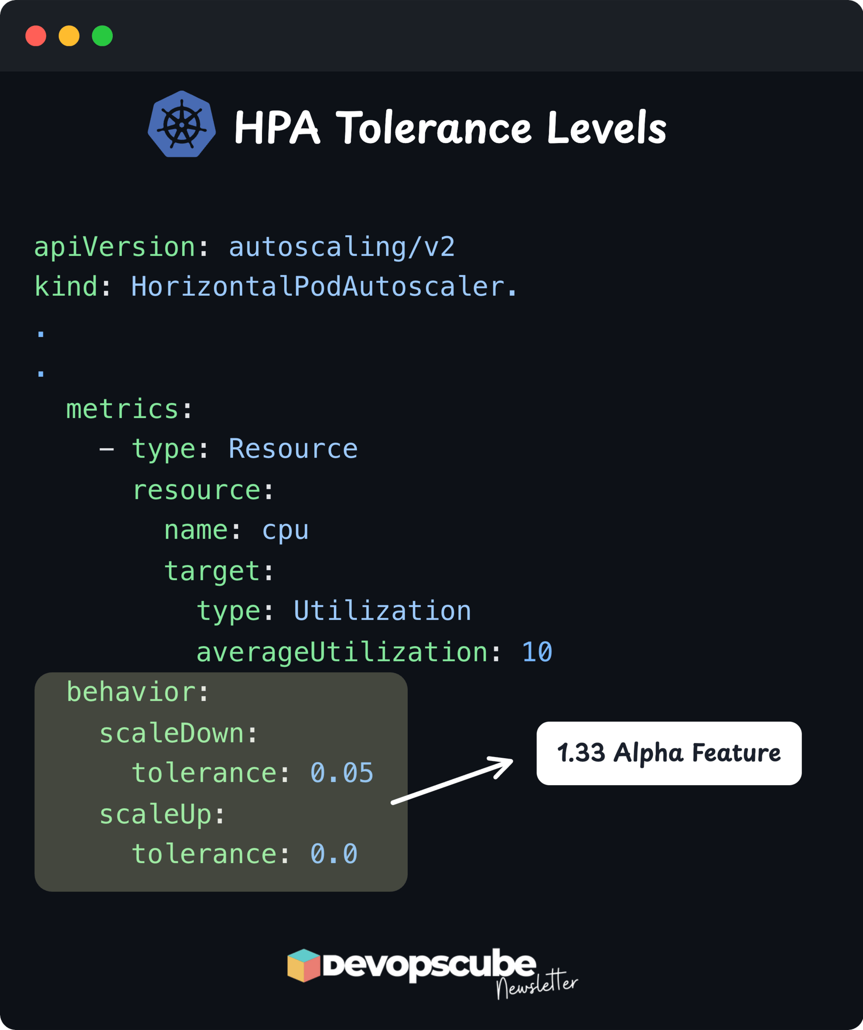Click the scaleUp key

156,814
